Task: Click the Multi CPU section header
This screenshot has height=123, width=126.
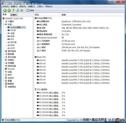Action: (40, 57)
